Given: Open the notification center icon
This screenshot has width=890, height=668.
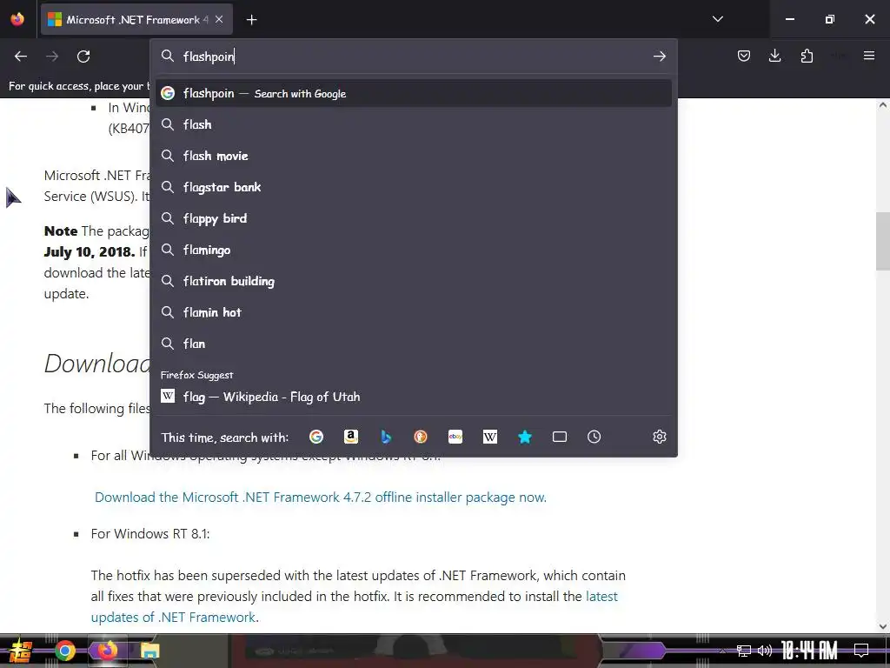Looking at the screenshot, I should click(861, 651).
